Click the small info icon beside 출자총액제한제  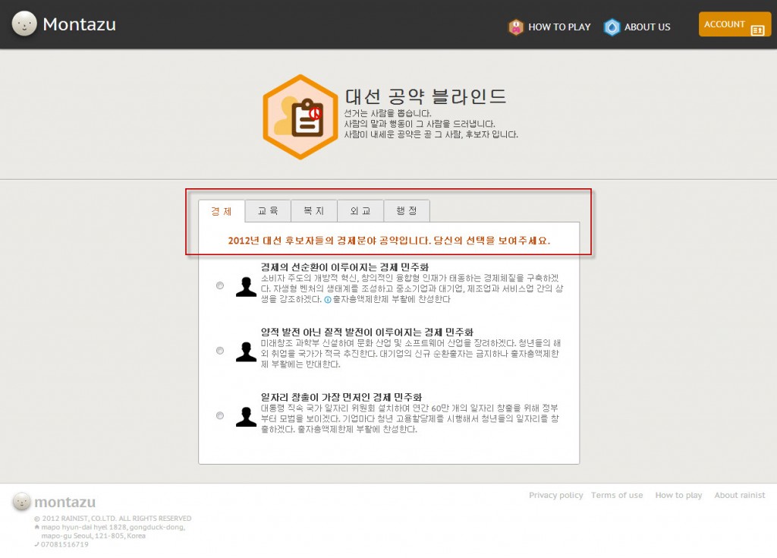click(328, 300)
